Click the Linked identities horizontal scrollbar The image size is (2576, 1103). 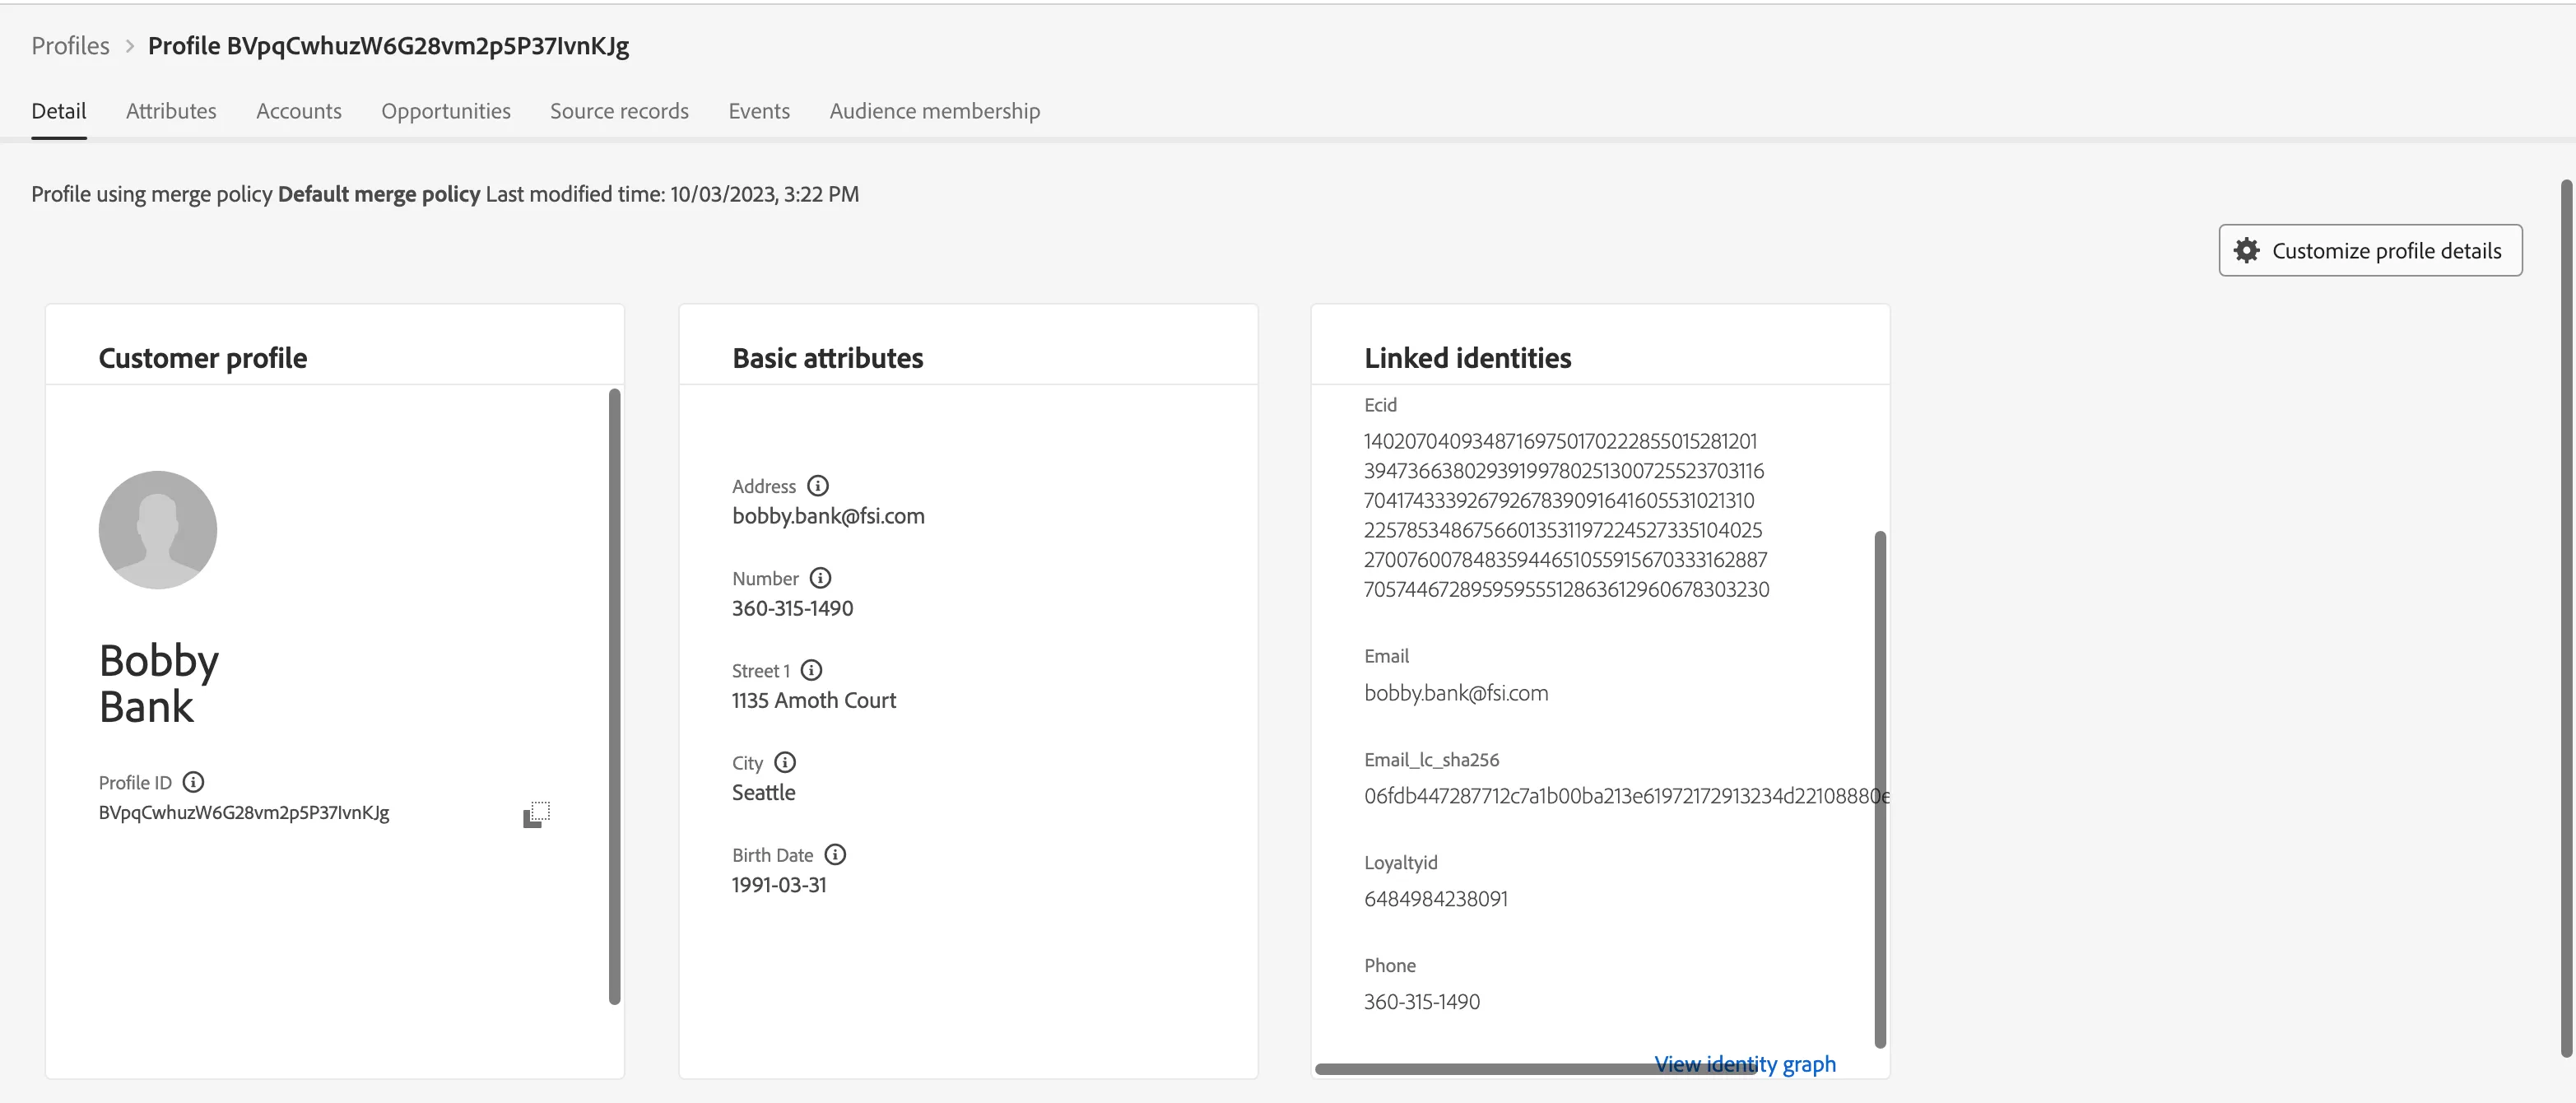(1536, 1069)
